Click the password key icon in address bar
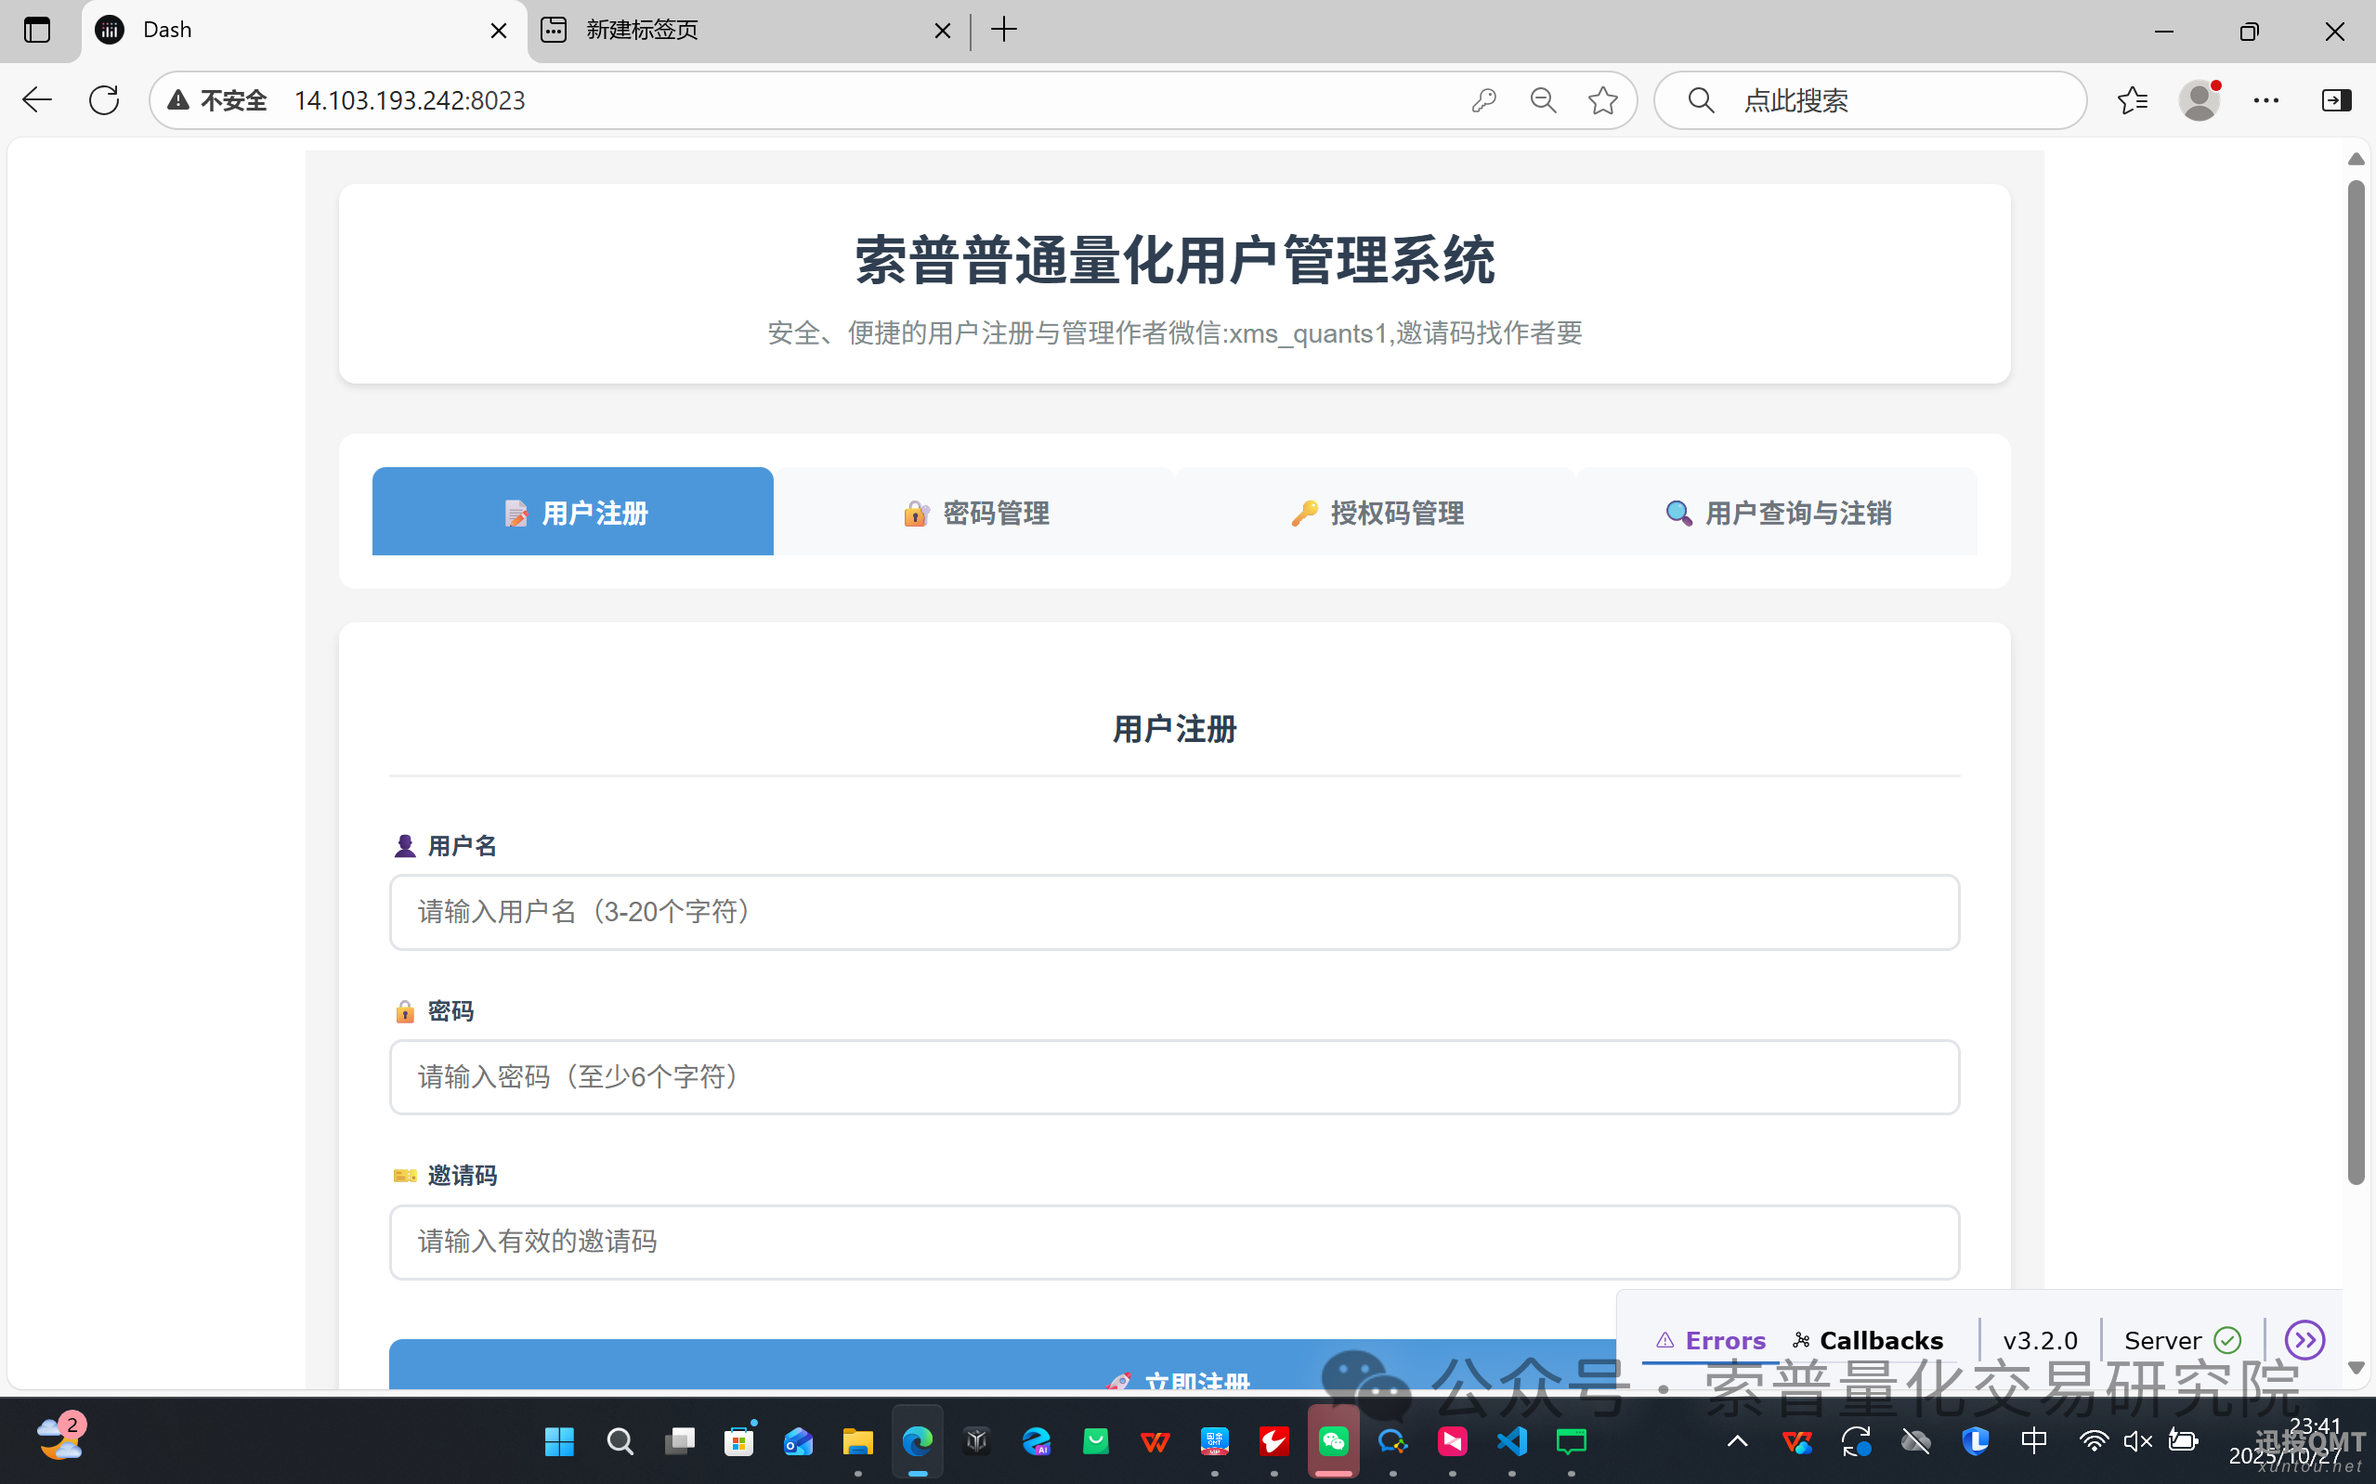2376x1484 pixels. click(x=1483, y=100)
